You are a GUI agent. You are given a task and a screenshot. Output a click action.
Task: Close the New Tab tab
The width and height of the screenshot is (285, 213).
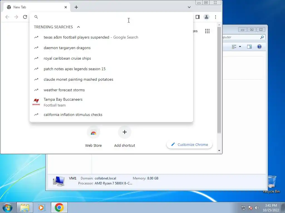66,7
